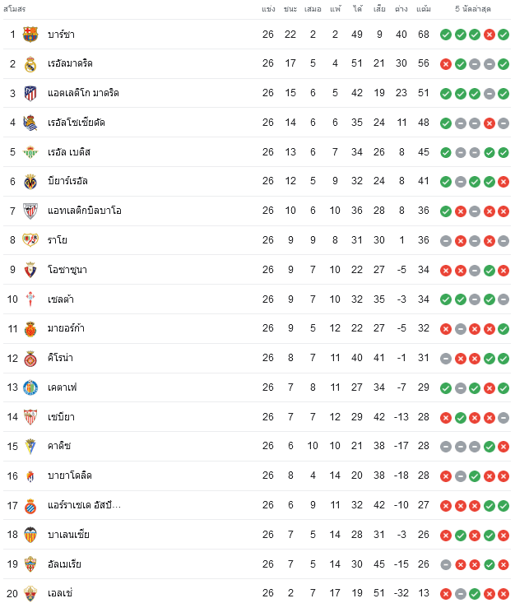This screenshot has height=603, width=515.
Task: Click the Valencia crest in row 18
Action: (x=30, y=535)
